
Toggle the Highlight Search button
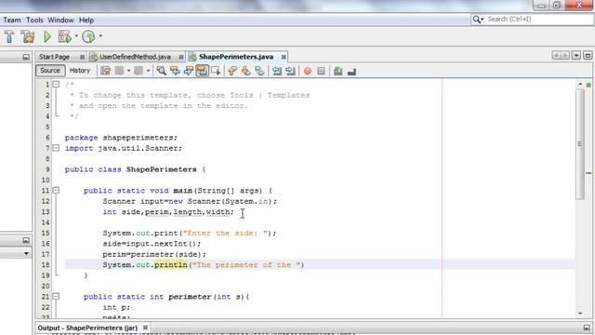(x=202, y=71)
